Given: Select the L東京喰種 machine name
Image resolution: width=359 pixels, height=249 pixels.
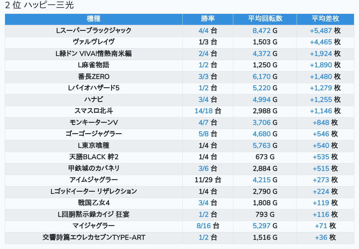Looking at the screenshot, I should (x=94, y=145).
